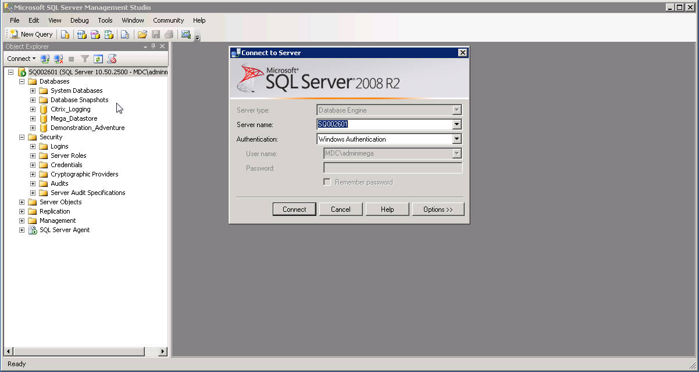The height and width of the screenshot is (372, 699).
Task: Open the Debug menu
Action: coord(80,20)
